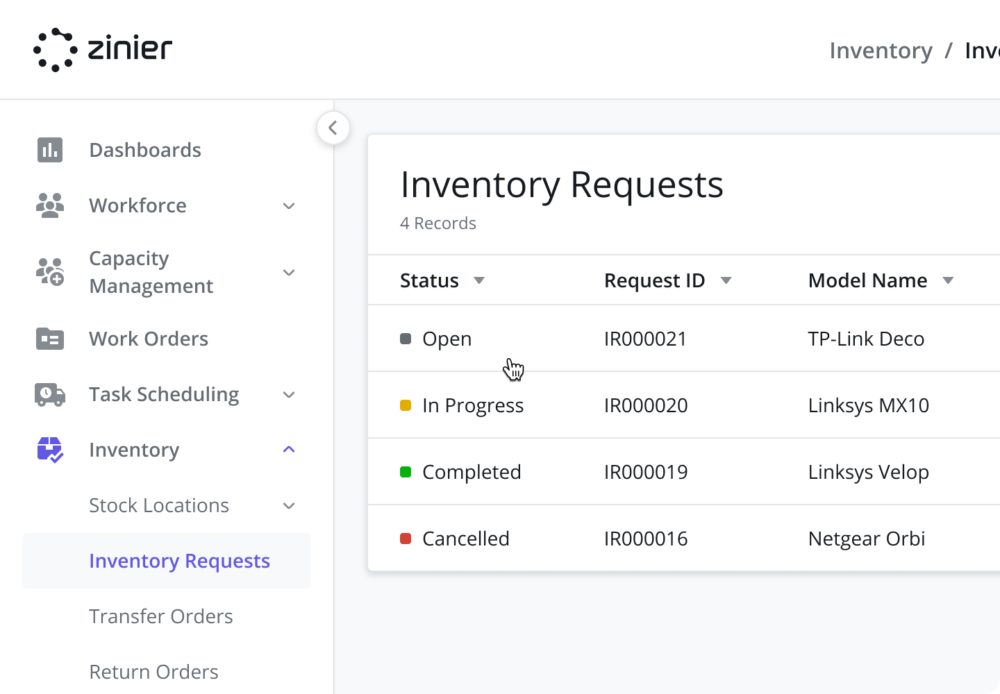Collapse the sidebar with arrow button

[x=333, y=128]
